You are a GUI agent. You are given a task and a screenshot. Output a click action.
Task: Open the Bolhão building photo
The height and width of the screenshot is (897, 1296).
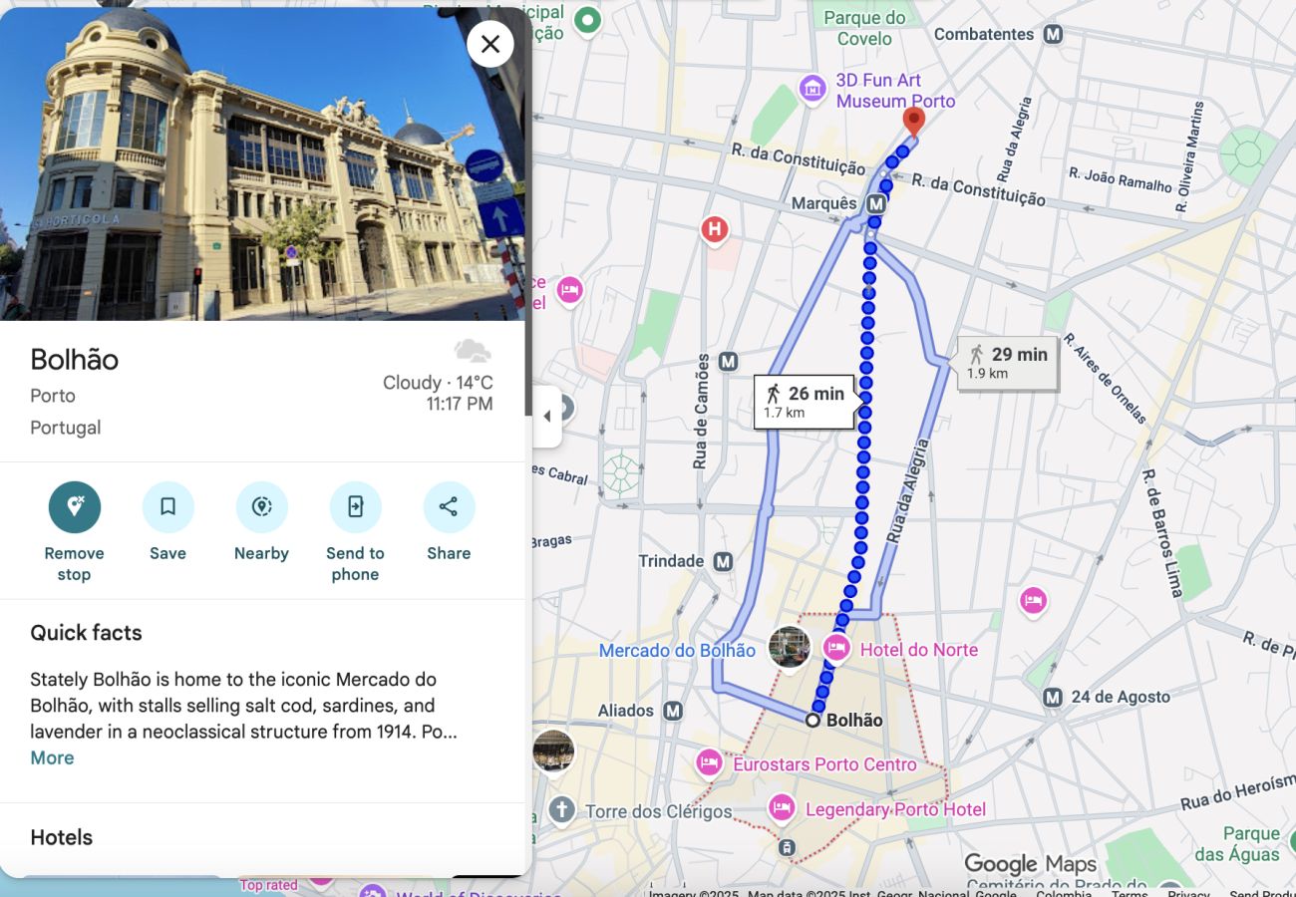[262, 163]
